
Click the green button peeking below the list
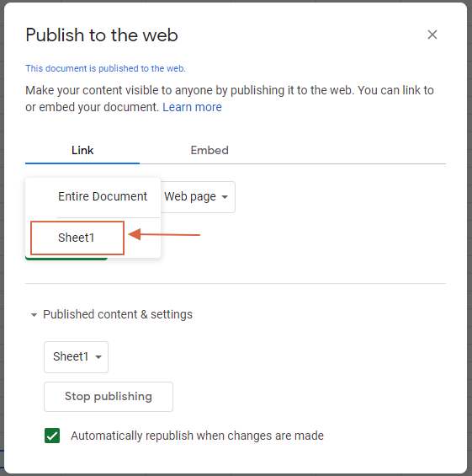coord(66,259)
